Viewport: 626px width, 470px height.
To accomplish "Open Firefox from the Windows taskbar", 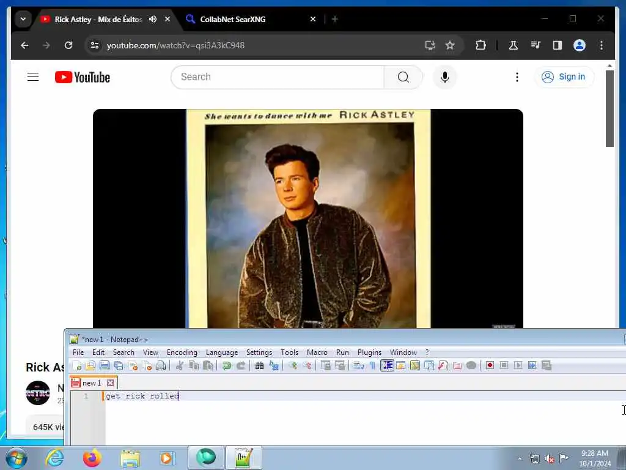I will 92,458.
